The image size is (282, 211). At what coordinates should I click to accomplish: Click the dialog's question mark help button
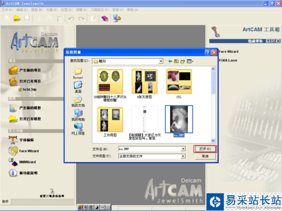coord(208,52)
